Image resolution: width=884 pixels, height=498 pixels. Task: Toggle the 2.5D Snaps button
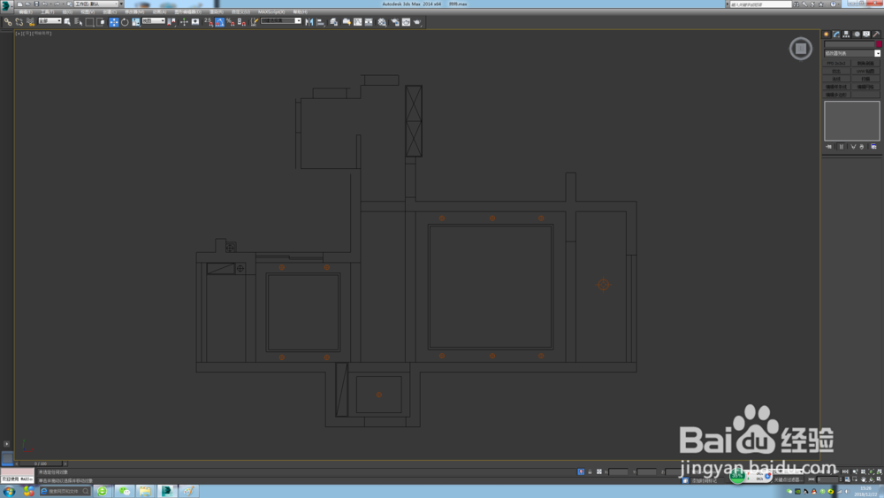pyautogui.click(x=209, y=22)
